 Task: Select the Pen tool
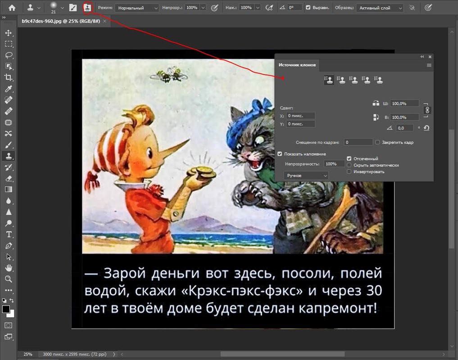9,246
